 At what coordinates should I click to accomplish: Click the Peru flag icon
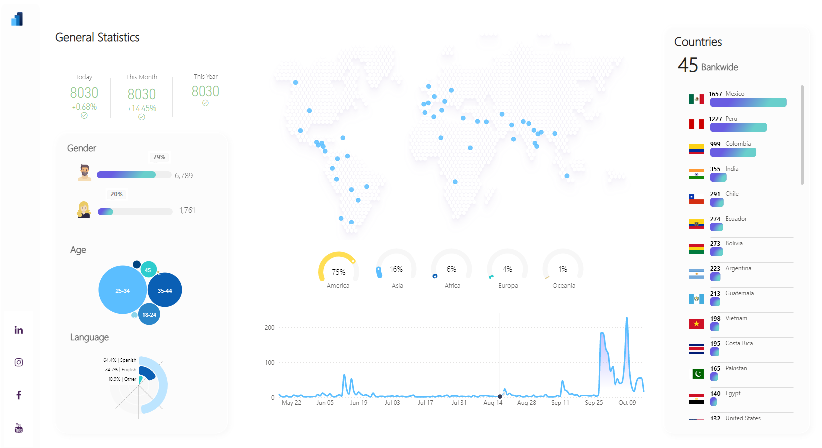pos(696,124)
